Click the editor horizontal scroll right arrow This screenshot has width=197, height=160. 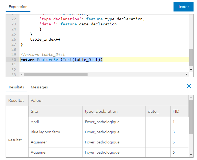click(x=187, y=75)
